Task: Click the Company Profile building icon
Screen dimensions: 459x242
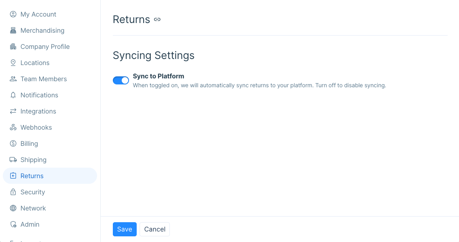Action: [13, 46]
